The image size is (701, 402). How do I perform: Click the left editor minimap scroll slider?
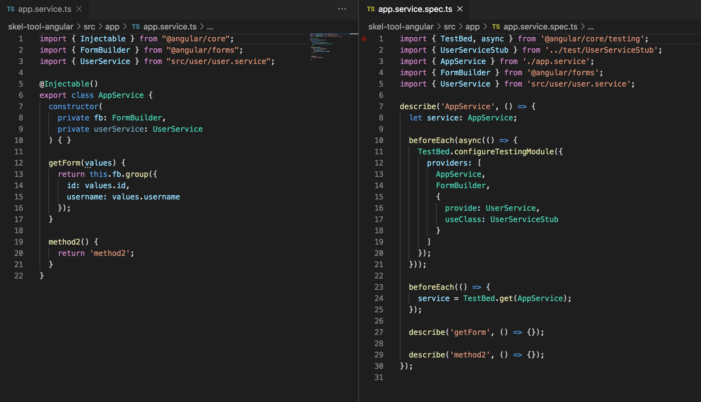click(x=354, y=34)
